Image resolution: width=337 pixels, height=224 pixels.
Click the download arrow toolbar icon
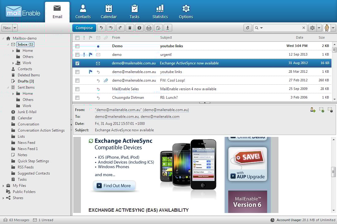168,28
